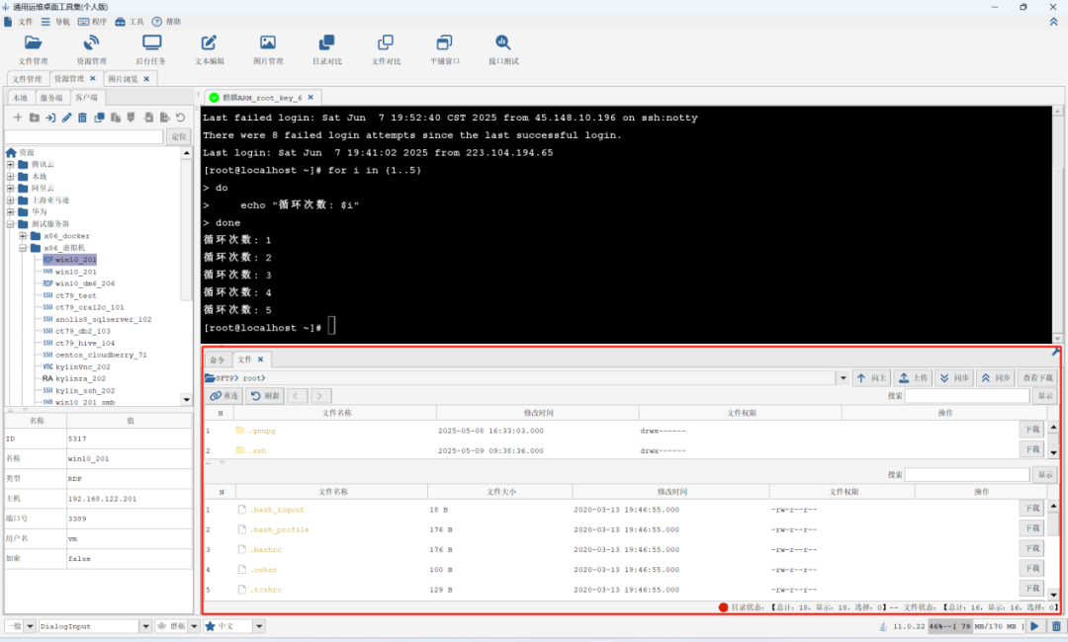Viewport: 1068px width, 642px height.
Task: Switch to the 命令 tab
Action: tap(218, 360)
